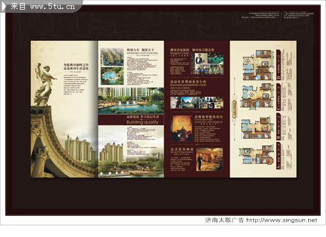Select the orange concert hall photo
The height and width of the screenshot is (237, 326).
pos(182,128)
